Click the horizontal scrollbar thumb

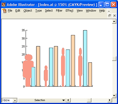pyautogui.click(x=89, y=100)
